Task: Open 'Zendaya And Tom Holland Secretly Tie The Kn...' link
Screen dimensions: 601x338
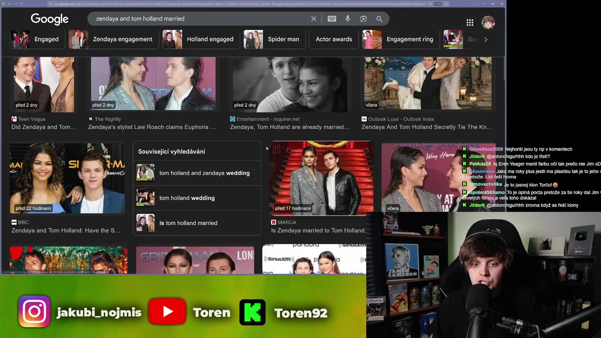Action: point(427,127)
